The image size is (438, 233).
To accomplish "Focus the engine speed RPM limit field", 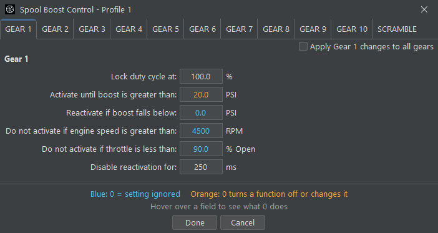I will point(201,131).
